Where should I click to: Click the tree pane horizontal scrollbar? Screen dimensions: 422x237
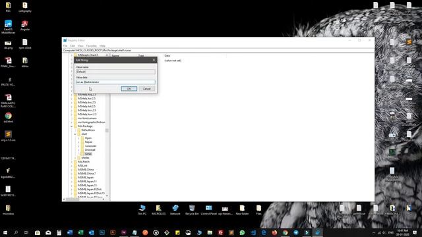(73, 199)
